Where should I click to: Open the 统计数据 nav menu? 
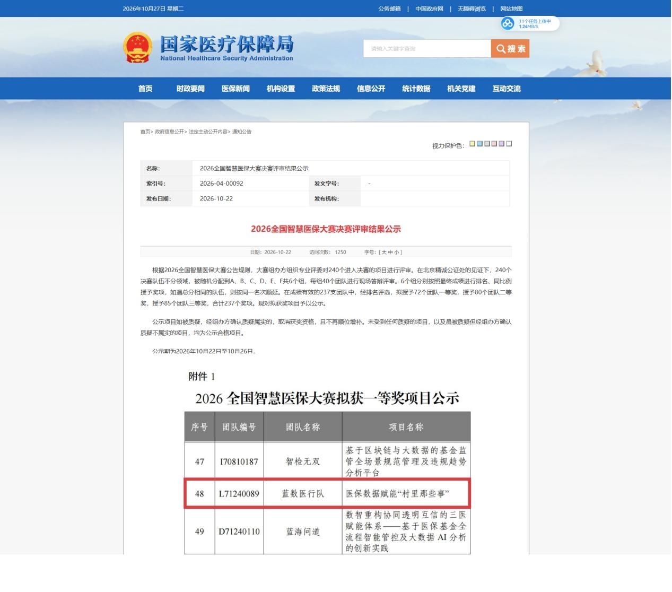(416, 89)
